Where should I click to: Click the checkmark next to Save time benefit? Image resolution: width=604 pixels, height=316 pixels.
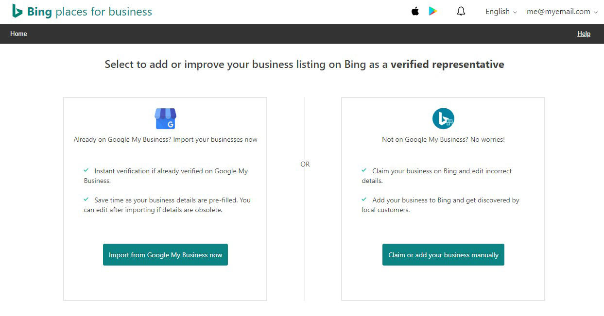pos(86,200)
